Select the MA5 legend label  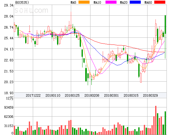tap(73, 2)
